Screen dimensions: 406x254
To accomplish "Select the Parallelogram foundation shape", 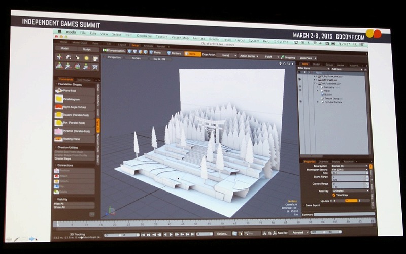I will tap(75, 99).
